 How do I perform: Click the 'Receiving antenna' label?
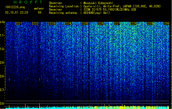(63, 13)
